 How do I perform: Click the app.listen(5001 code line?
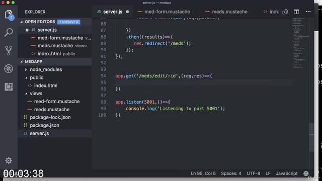coord(143,102)
